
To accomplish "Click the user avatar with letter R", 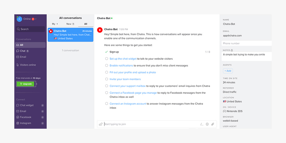I will click(19, 19).
